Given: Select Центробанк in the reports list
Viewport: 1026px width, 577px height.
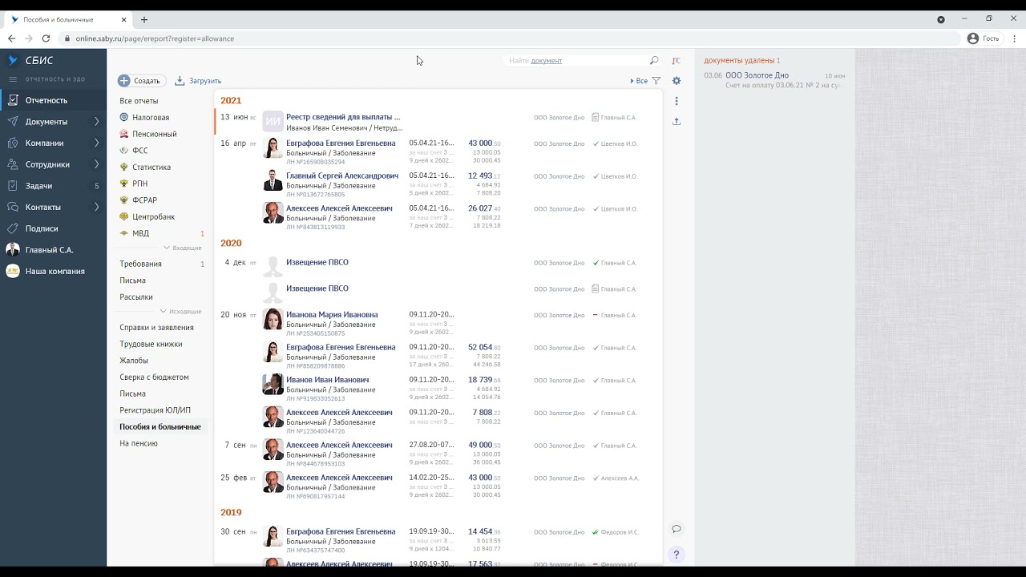Looking at the screenshot, I should click(153, 217).
